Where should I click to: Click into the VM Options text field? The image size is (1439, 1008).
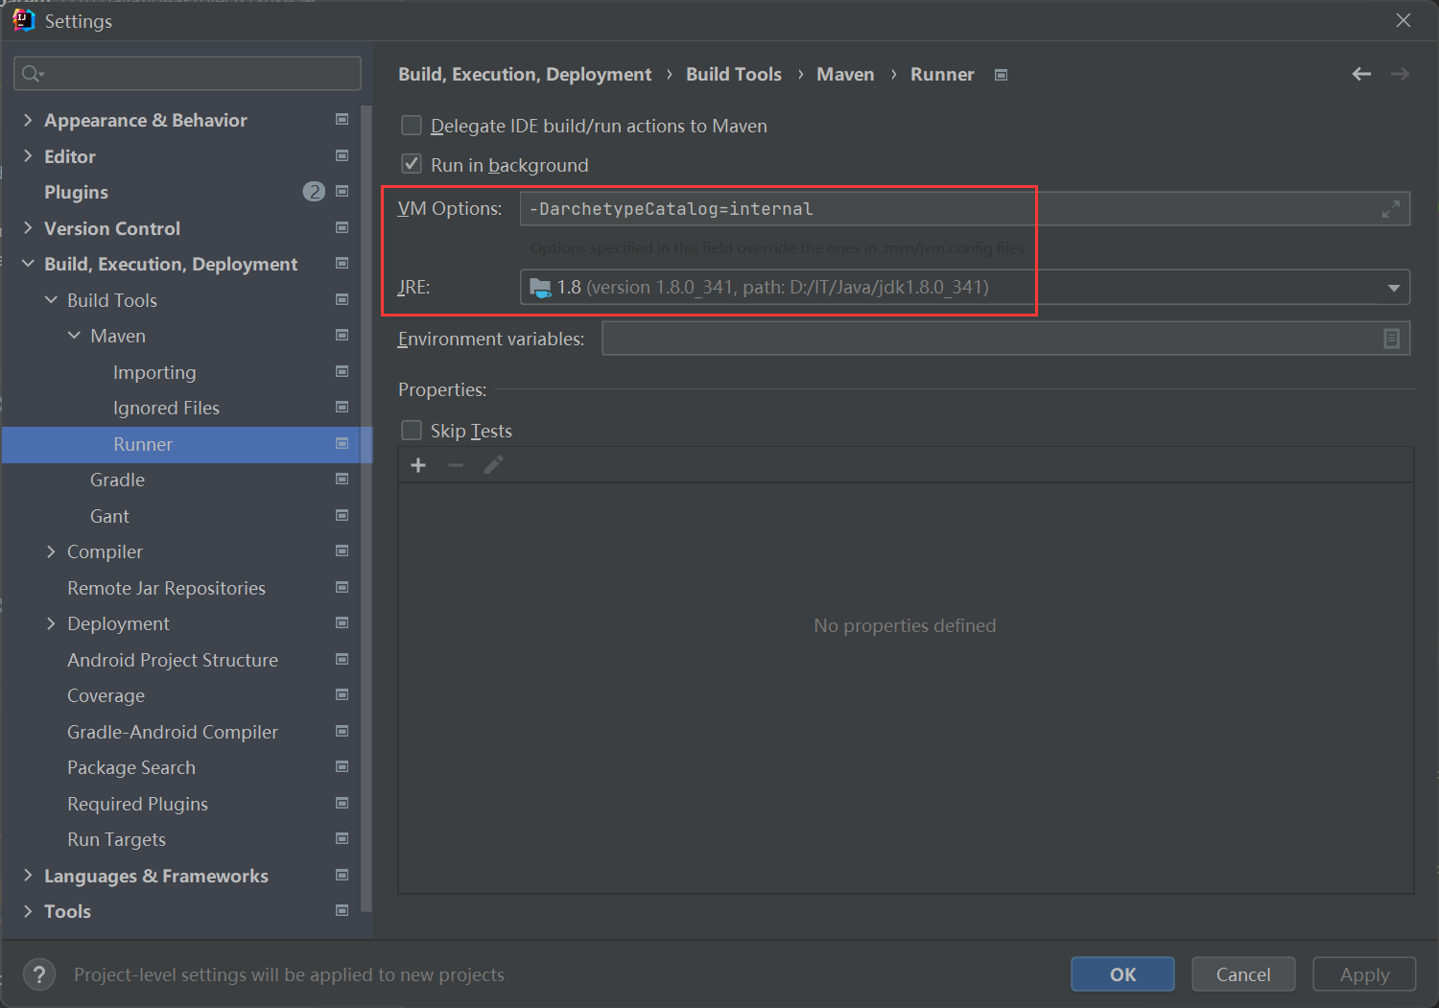(964, 209)
